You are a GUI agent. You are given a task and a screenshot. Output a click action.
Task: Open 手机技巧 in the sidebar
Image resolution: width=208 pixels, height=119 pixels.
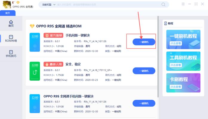(x=11, y=54)
